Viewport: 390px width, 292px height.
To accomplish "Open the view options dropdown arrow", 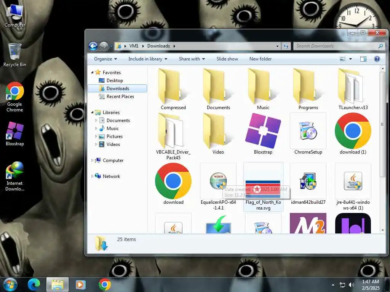I will tap(350, 59).
